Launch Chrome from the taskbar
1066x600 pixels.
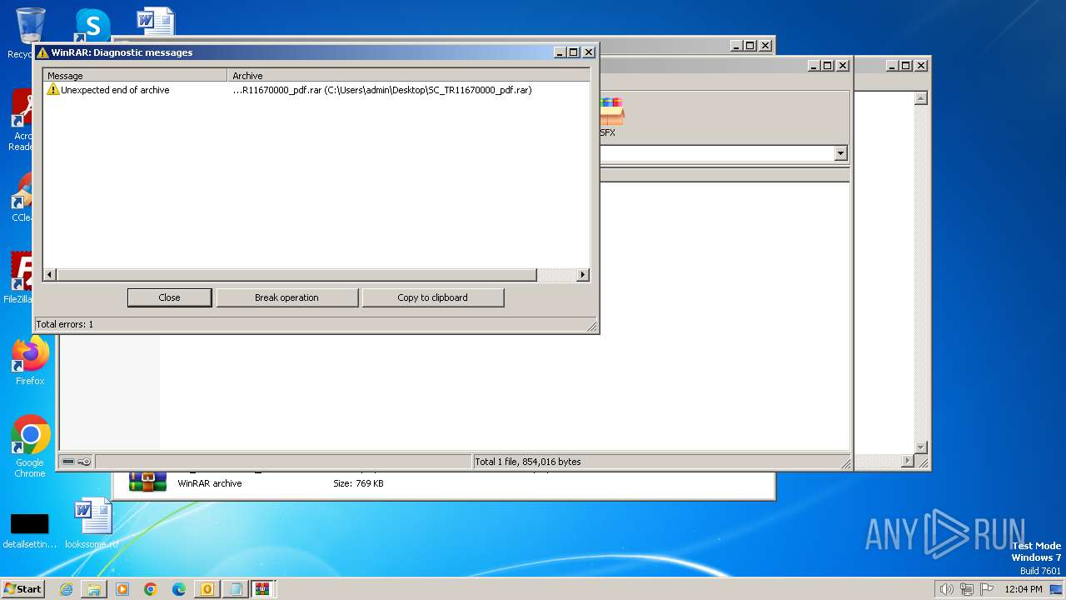[151, 589]
